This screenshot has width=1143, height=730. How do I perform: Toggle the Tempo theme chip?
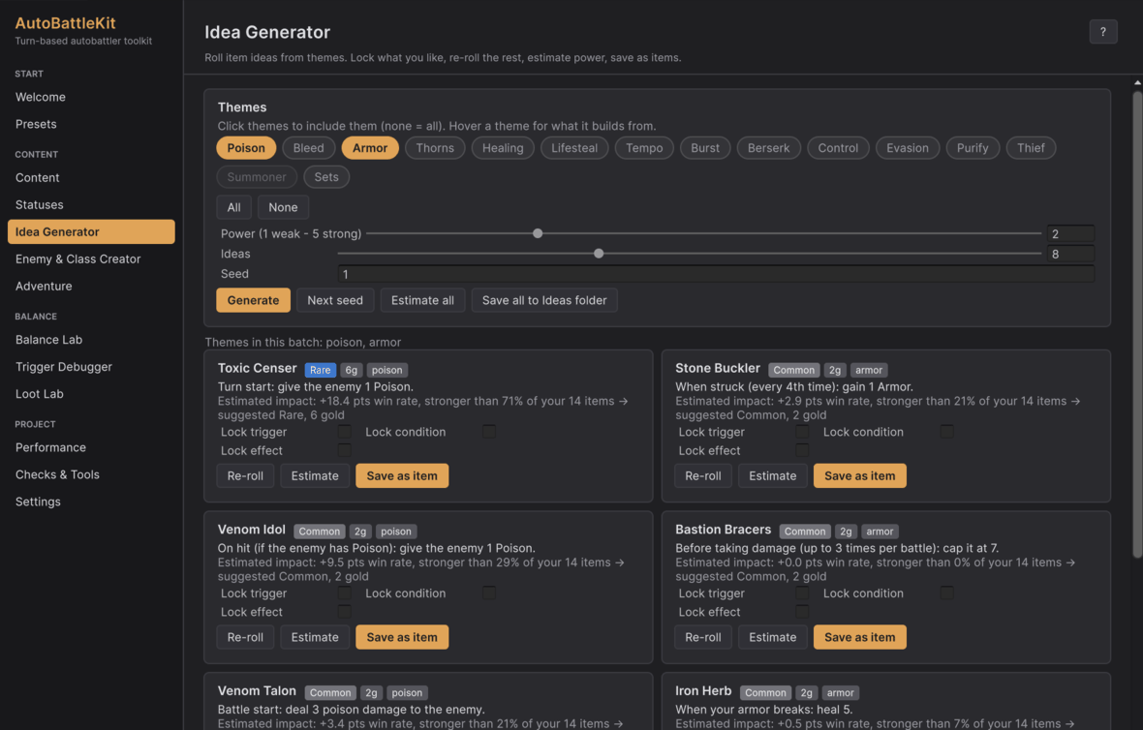(x=644, y=148)
